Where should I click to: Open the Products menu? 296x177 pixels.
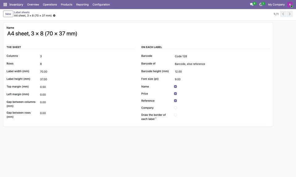point(67,5)
